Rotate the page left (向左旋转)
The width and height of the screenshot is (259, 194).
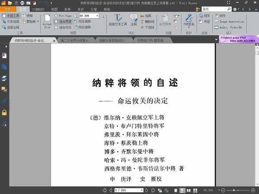82,22
